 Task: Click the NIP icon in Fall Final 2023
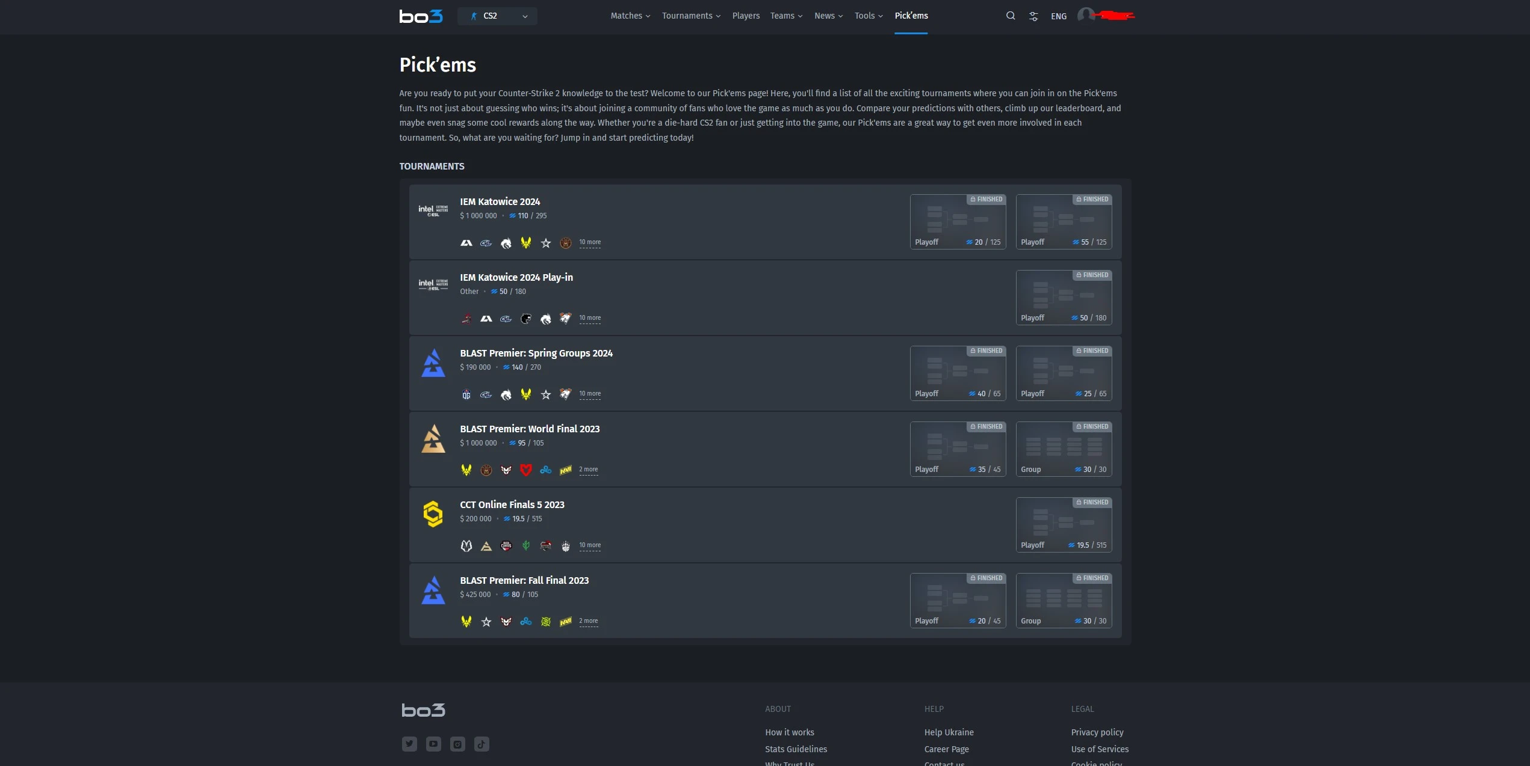click(546, 622)
